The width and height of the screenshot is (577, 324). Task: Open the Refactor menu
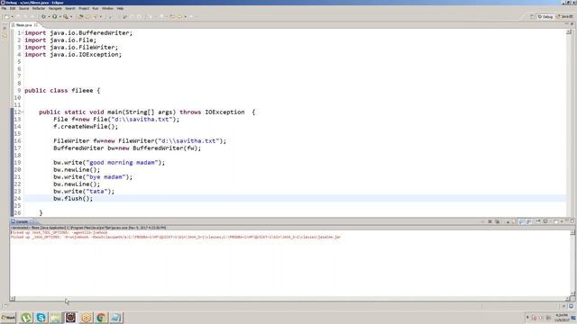(38, 8)
